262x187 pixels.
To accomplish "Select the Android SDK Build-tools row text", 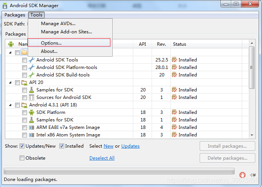I will (63, 75).
